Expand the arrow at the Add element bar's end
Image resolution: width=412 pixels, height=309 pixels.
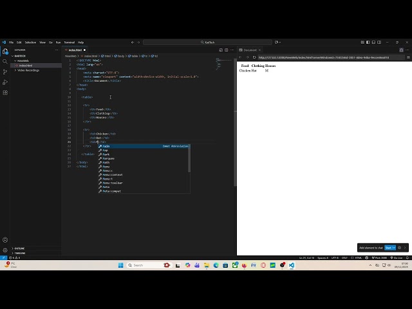(x=405, y=247)
